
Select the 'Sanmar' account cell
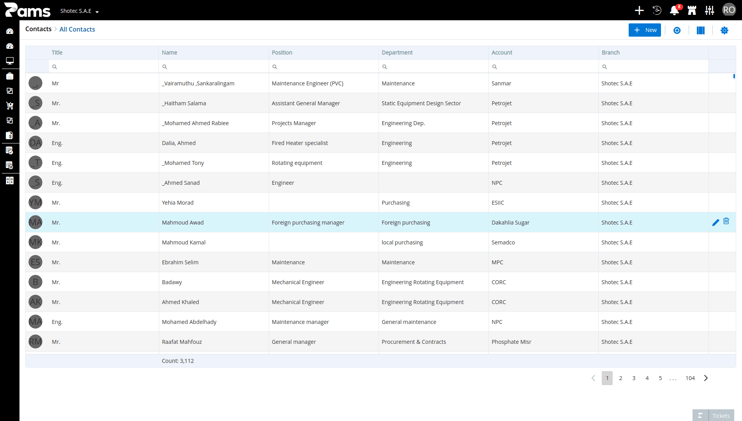pos(544,83)
